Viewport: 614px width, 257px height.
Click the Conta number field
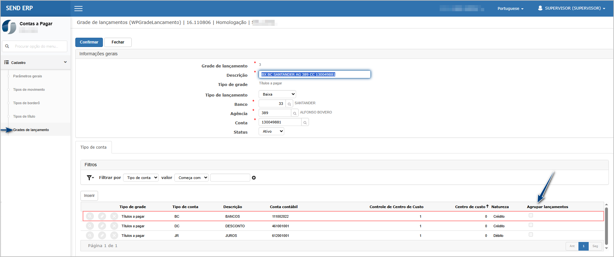(280, 122)
